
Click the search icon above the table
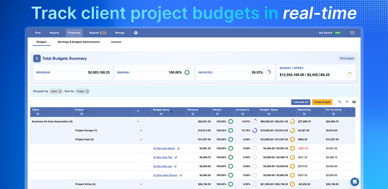(340, 102)
